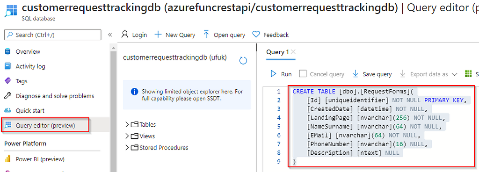The height and width of the screenshot is (172, 479).
Task: Click the sidebar vertical scrollbar thumb
Action: 113,111
